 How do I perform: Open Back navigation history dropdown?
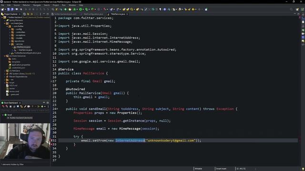[x=196, y=9]
